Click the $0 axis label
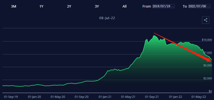The height and width of the screenshot is (100, 214). point(210,91)
